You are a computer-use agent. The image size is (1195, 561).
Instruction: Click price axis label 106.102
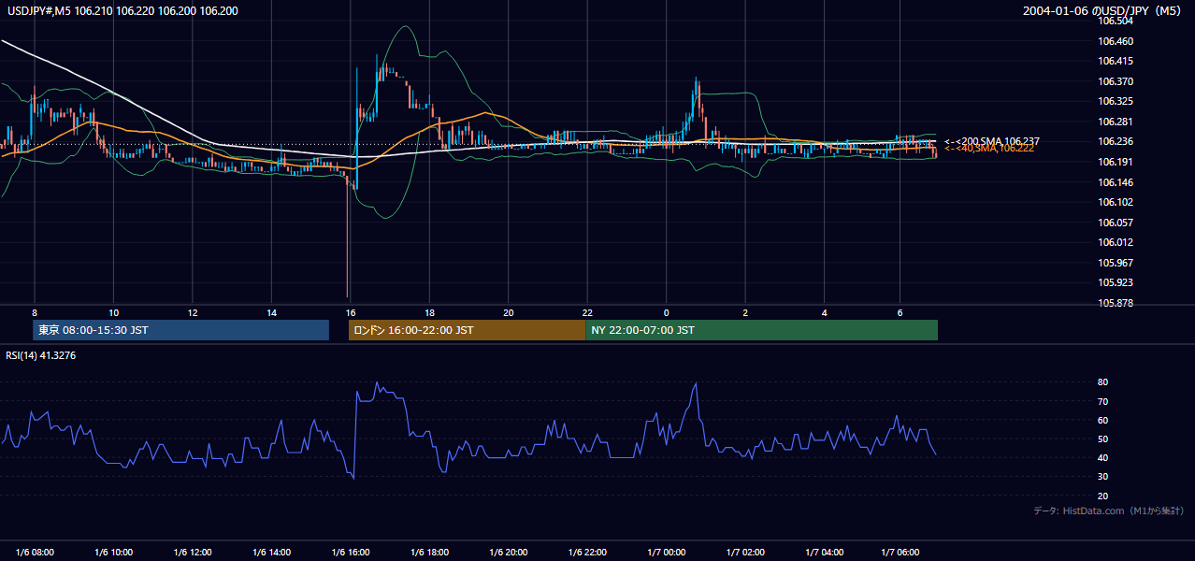1116,202
